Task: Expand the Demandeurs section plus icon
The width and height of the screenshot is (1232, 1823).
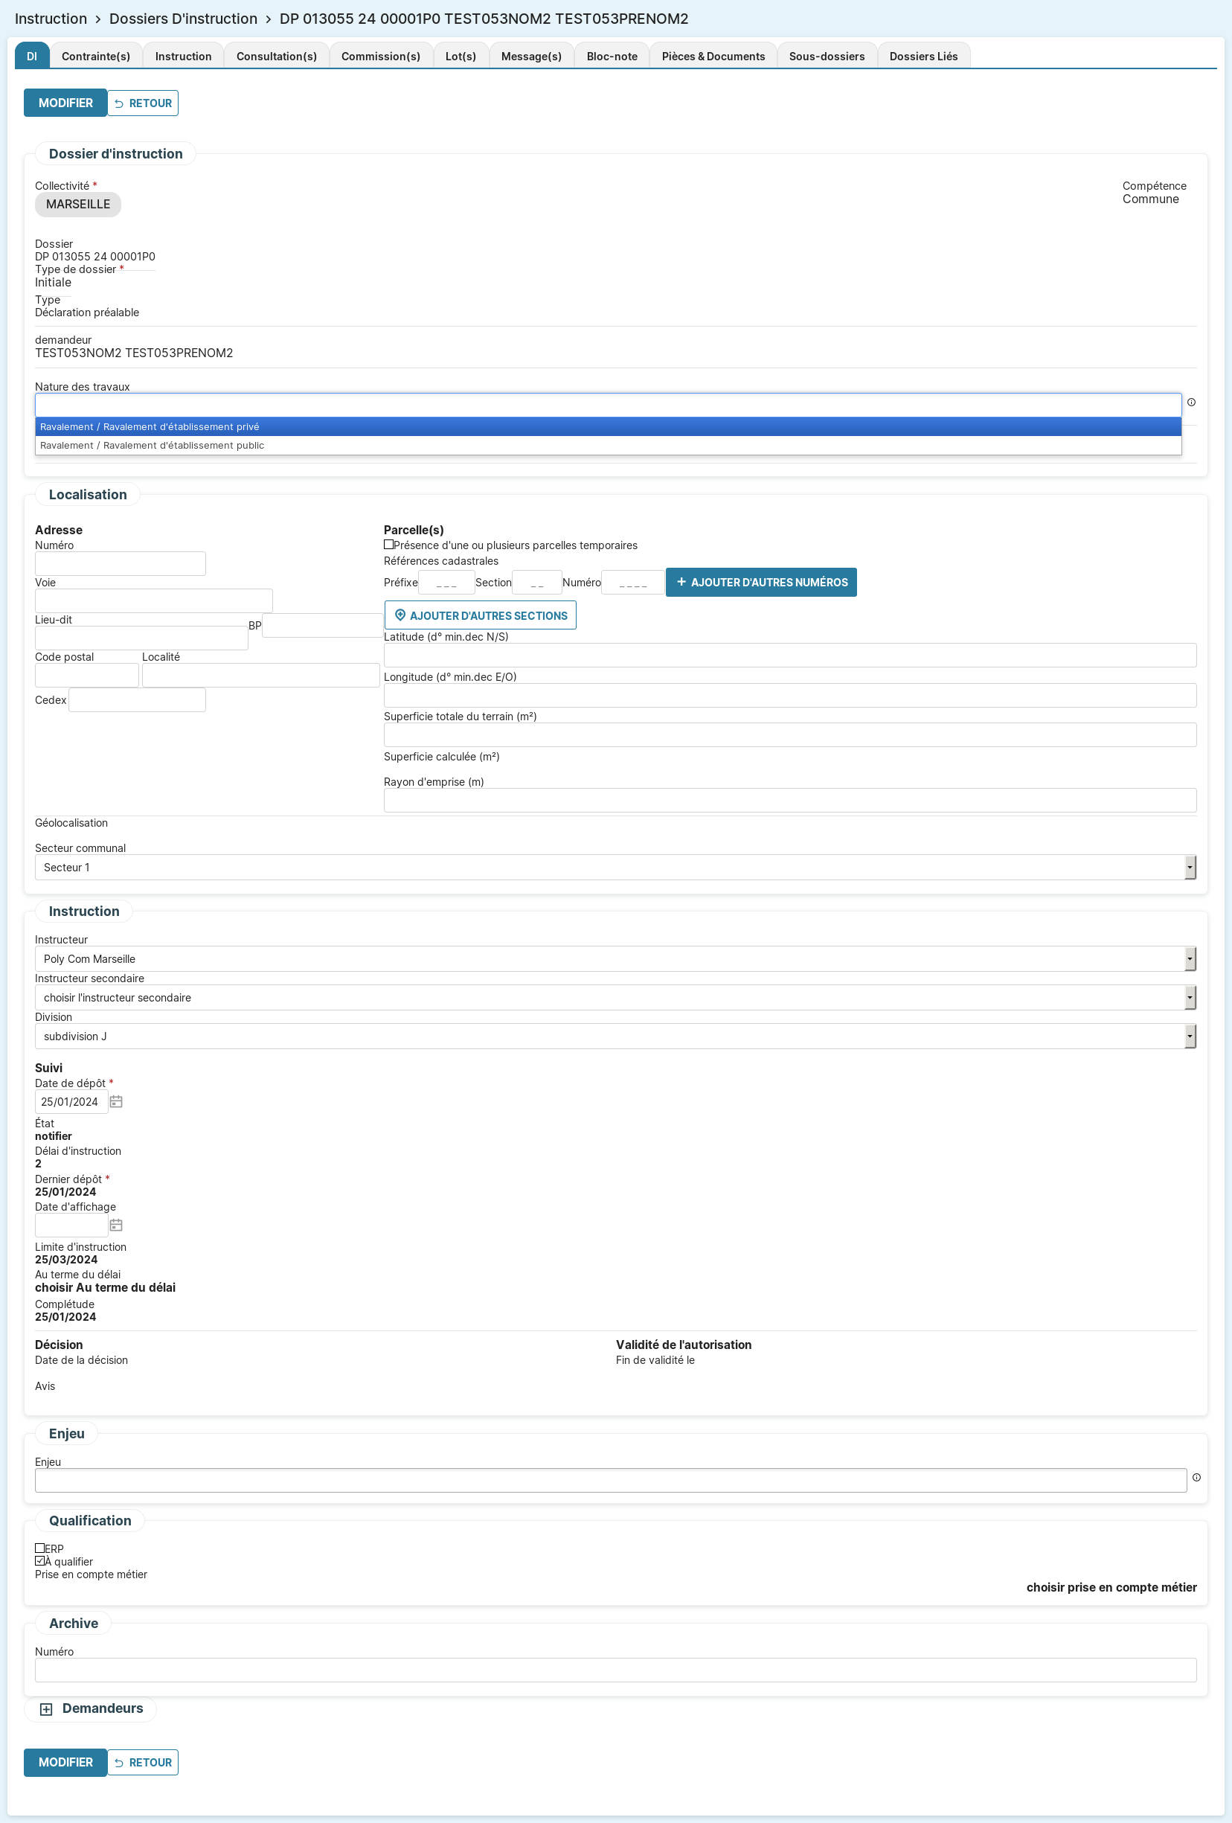Action: tap(46, 1709)
